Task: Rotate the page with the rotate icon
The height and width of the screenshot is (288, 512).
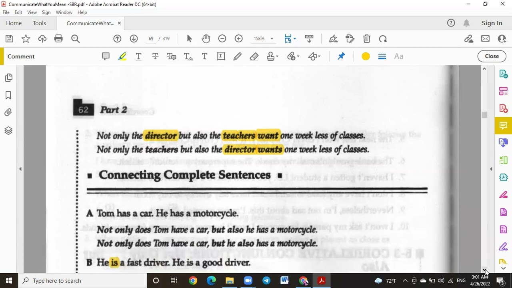Action: coord(383,39)
